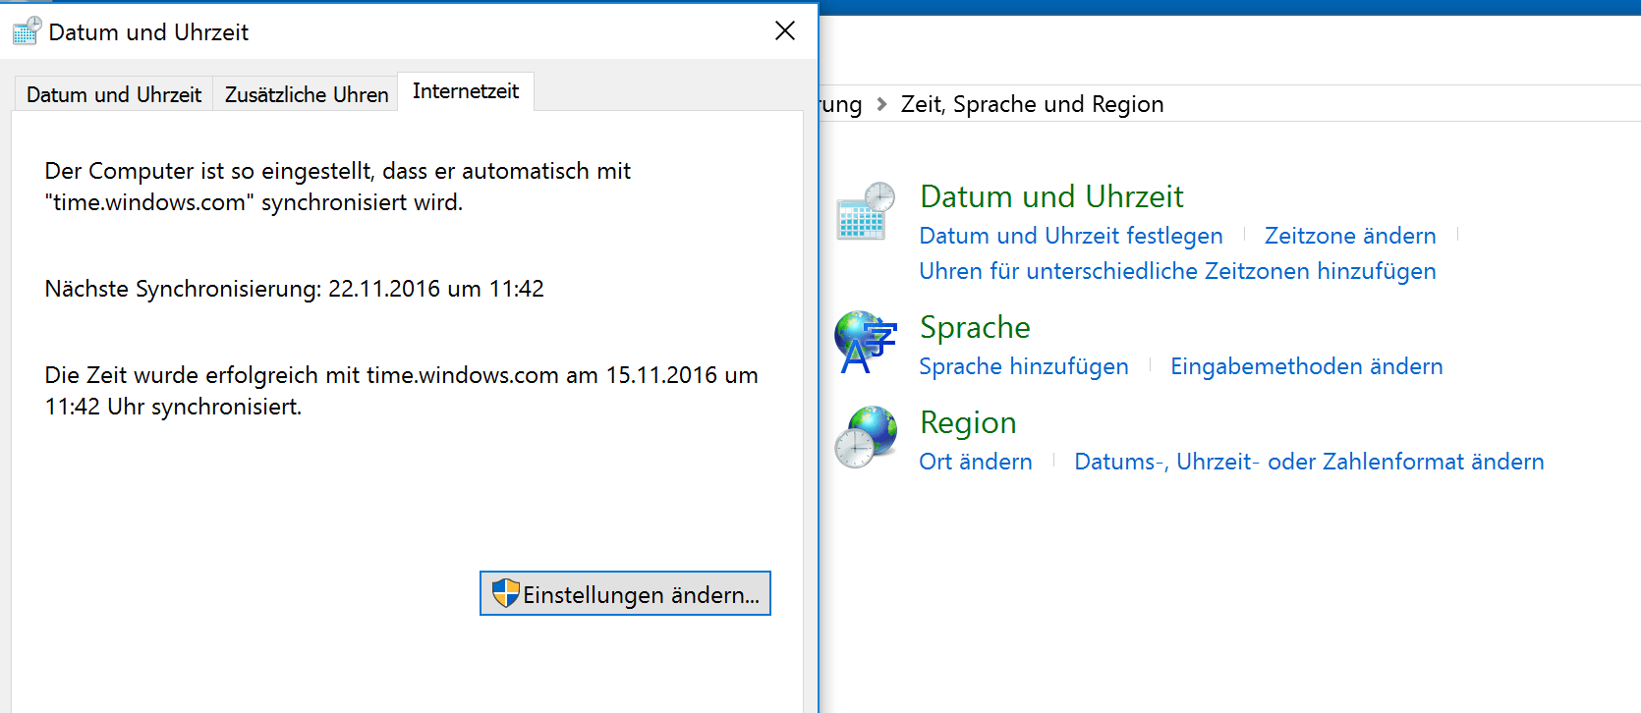Click the Region globe and clock icon
The height and width of the screenshot is (713, 1641).
pos(866,437)
